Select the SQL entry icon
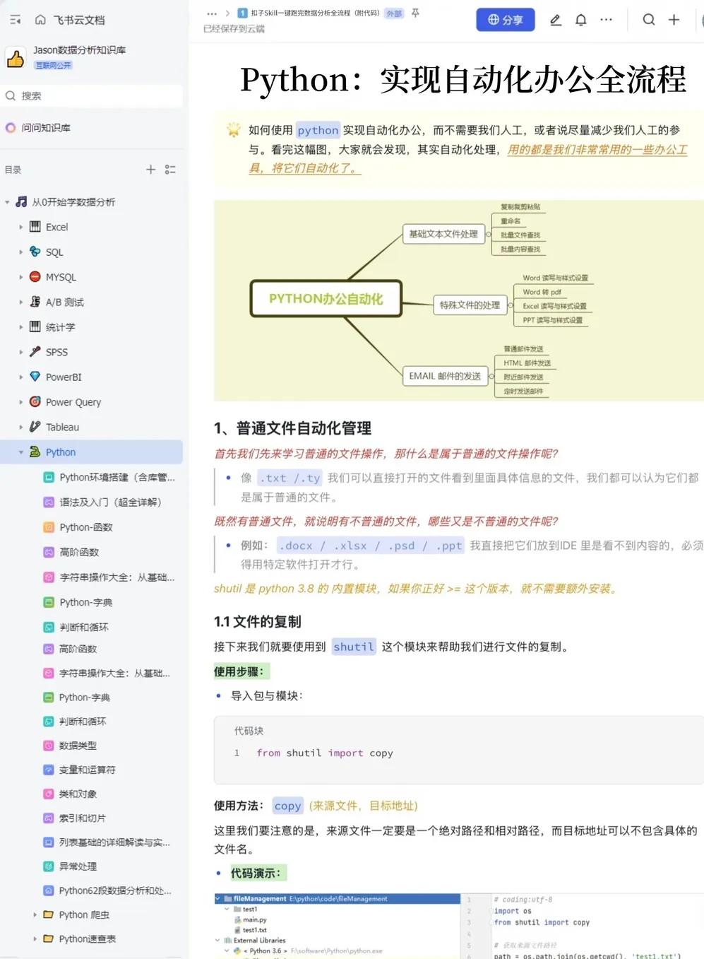Image resolution: width=704 pixels, height=959 pixels. click(x=35, y=252)
